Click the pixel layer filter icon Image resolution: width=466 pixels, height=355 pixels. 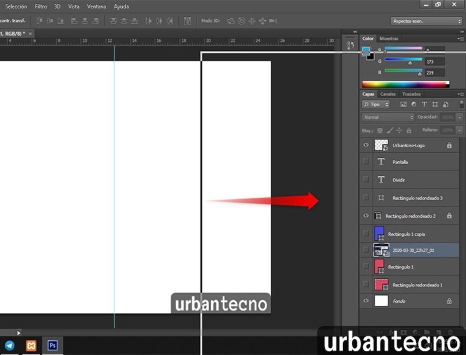coord(403,104)
